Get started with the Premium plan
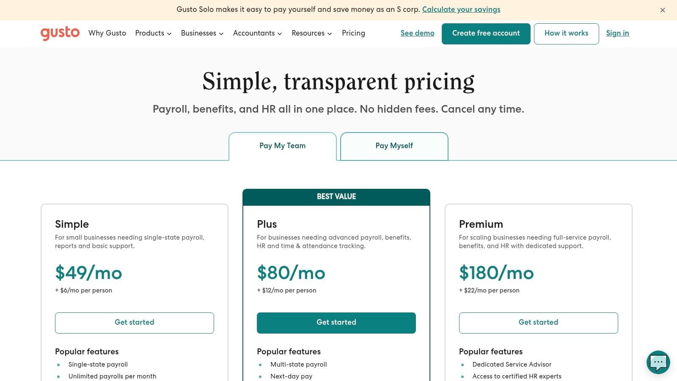This screenshot has height=381, width=677. tap(538, 323)
